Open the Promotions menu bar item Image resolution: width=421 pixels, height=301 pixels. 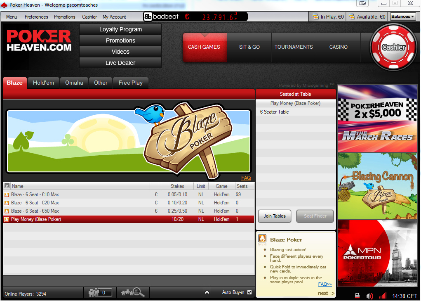64,17
